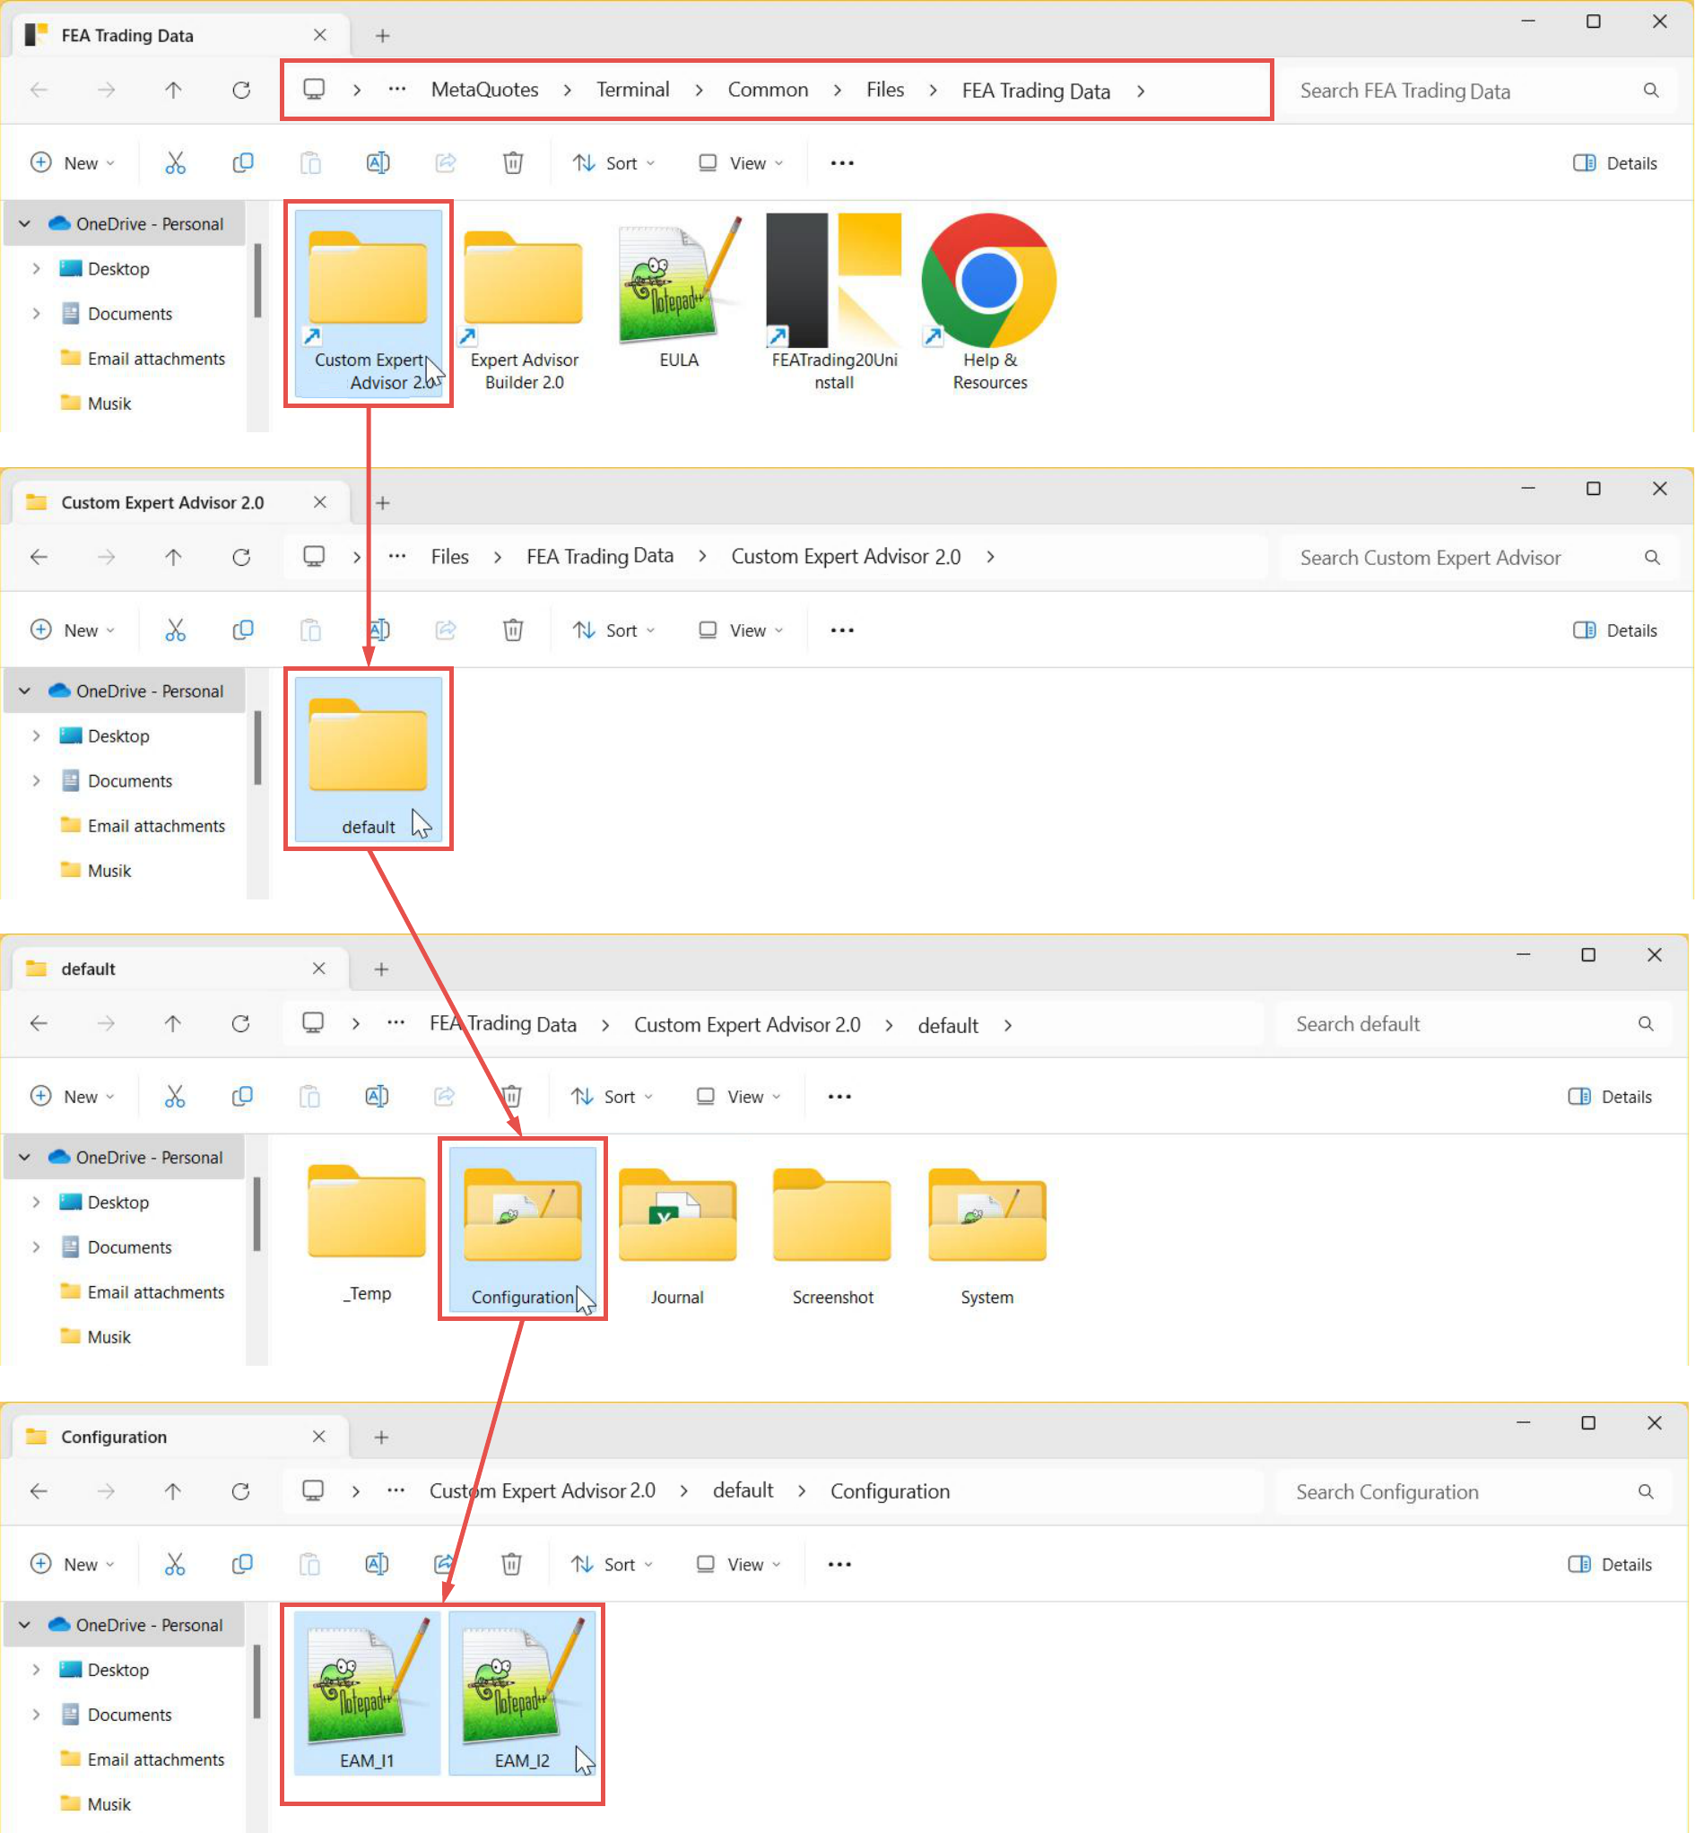The height and width of the screenshot is (1833, 1695).
Task: Open Help & Resources Chrome shortcut
Action: 990,303
